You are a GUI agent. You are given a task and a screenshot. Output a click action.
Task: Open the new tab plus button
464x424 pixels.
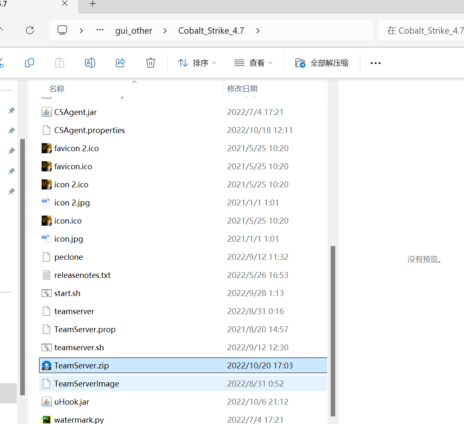point(93,4)
